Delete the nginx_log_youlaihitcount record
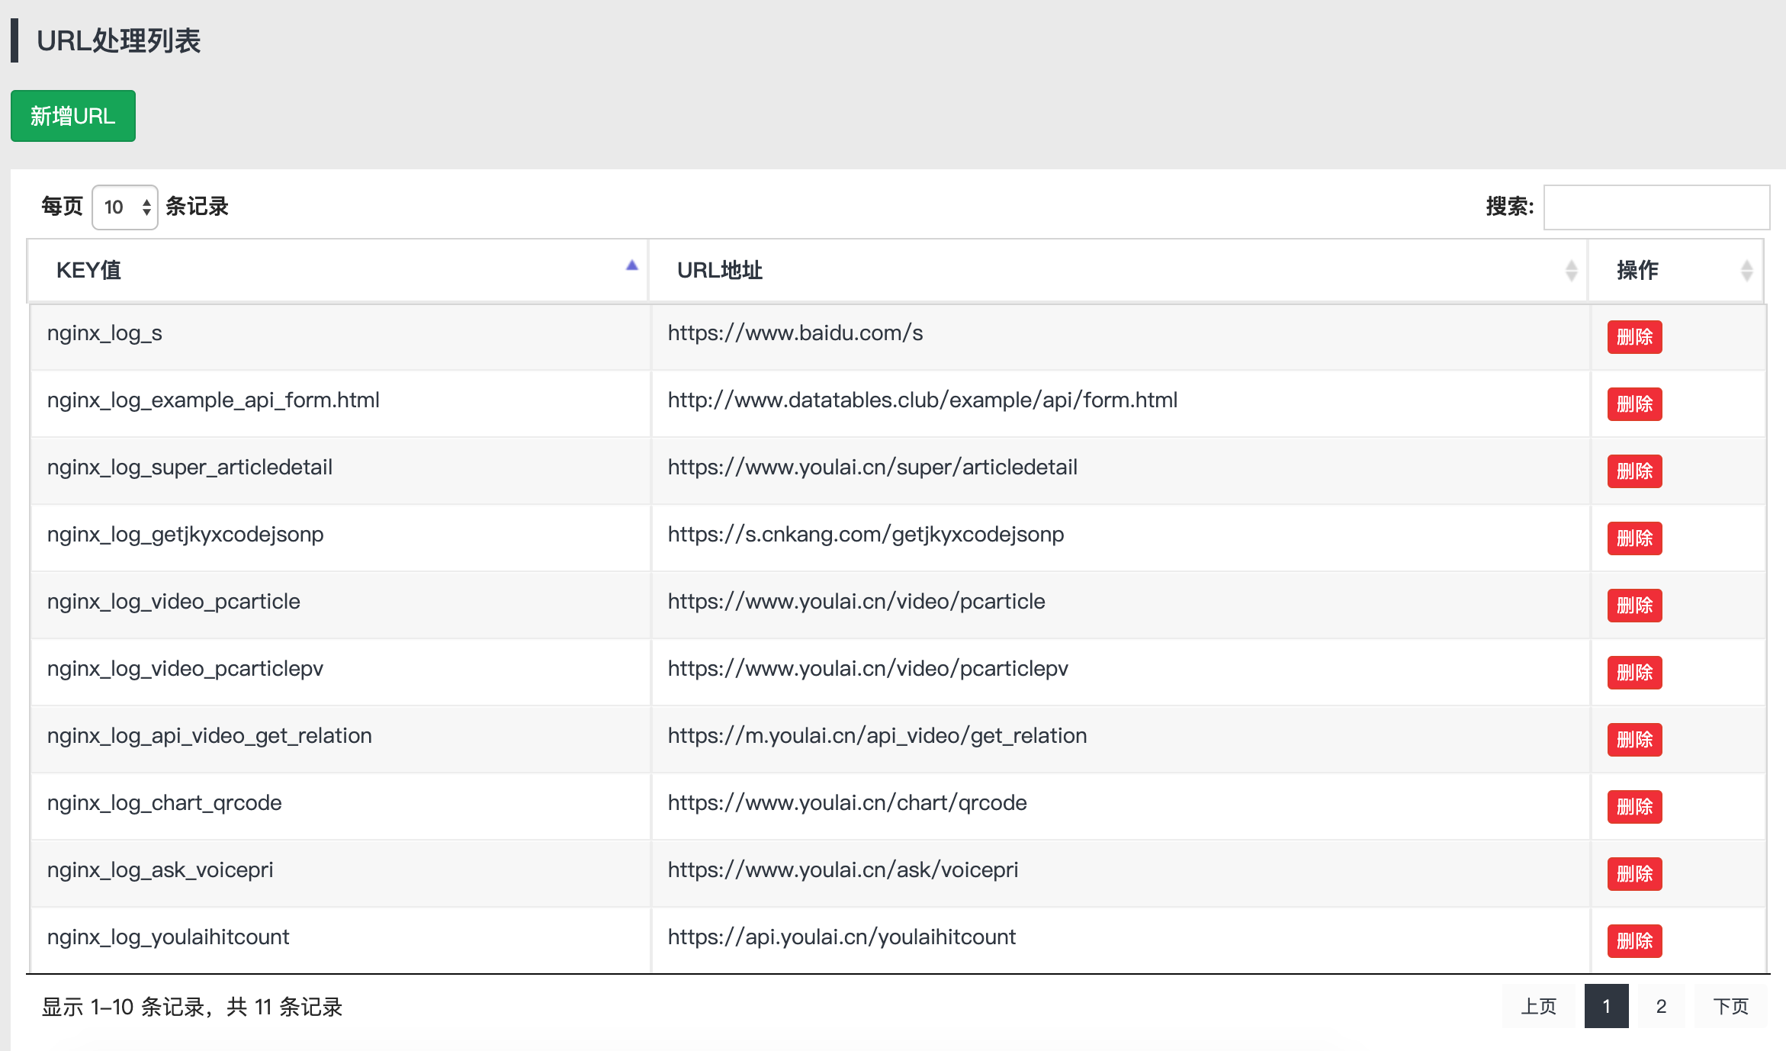1786x1051 pixels. (1633, 940)
